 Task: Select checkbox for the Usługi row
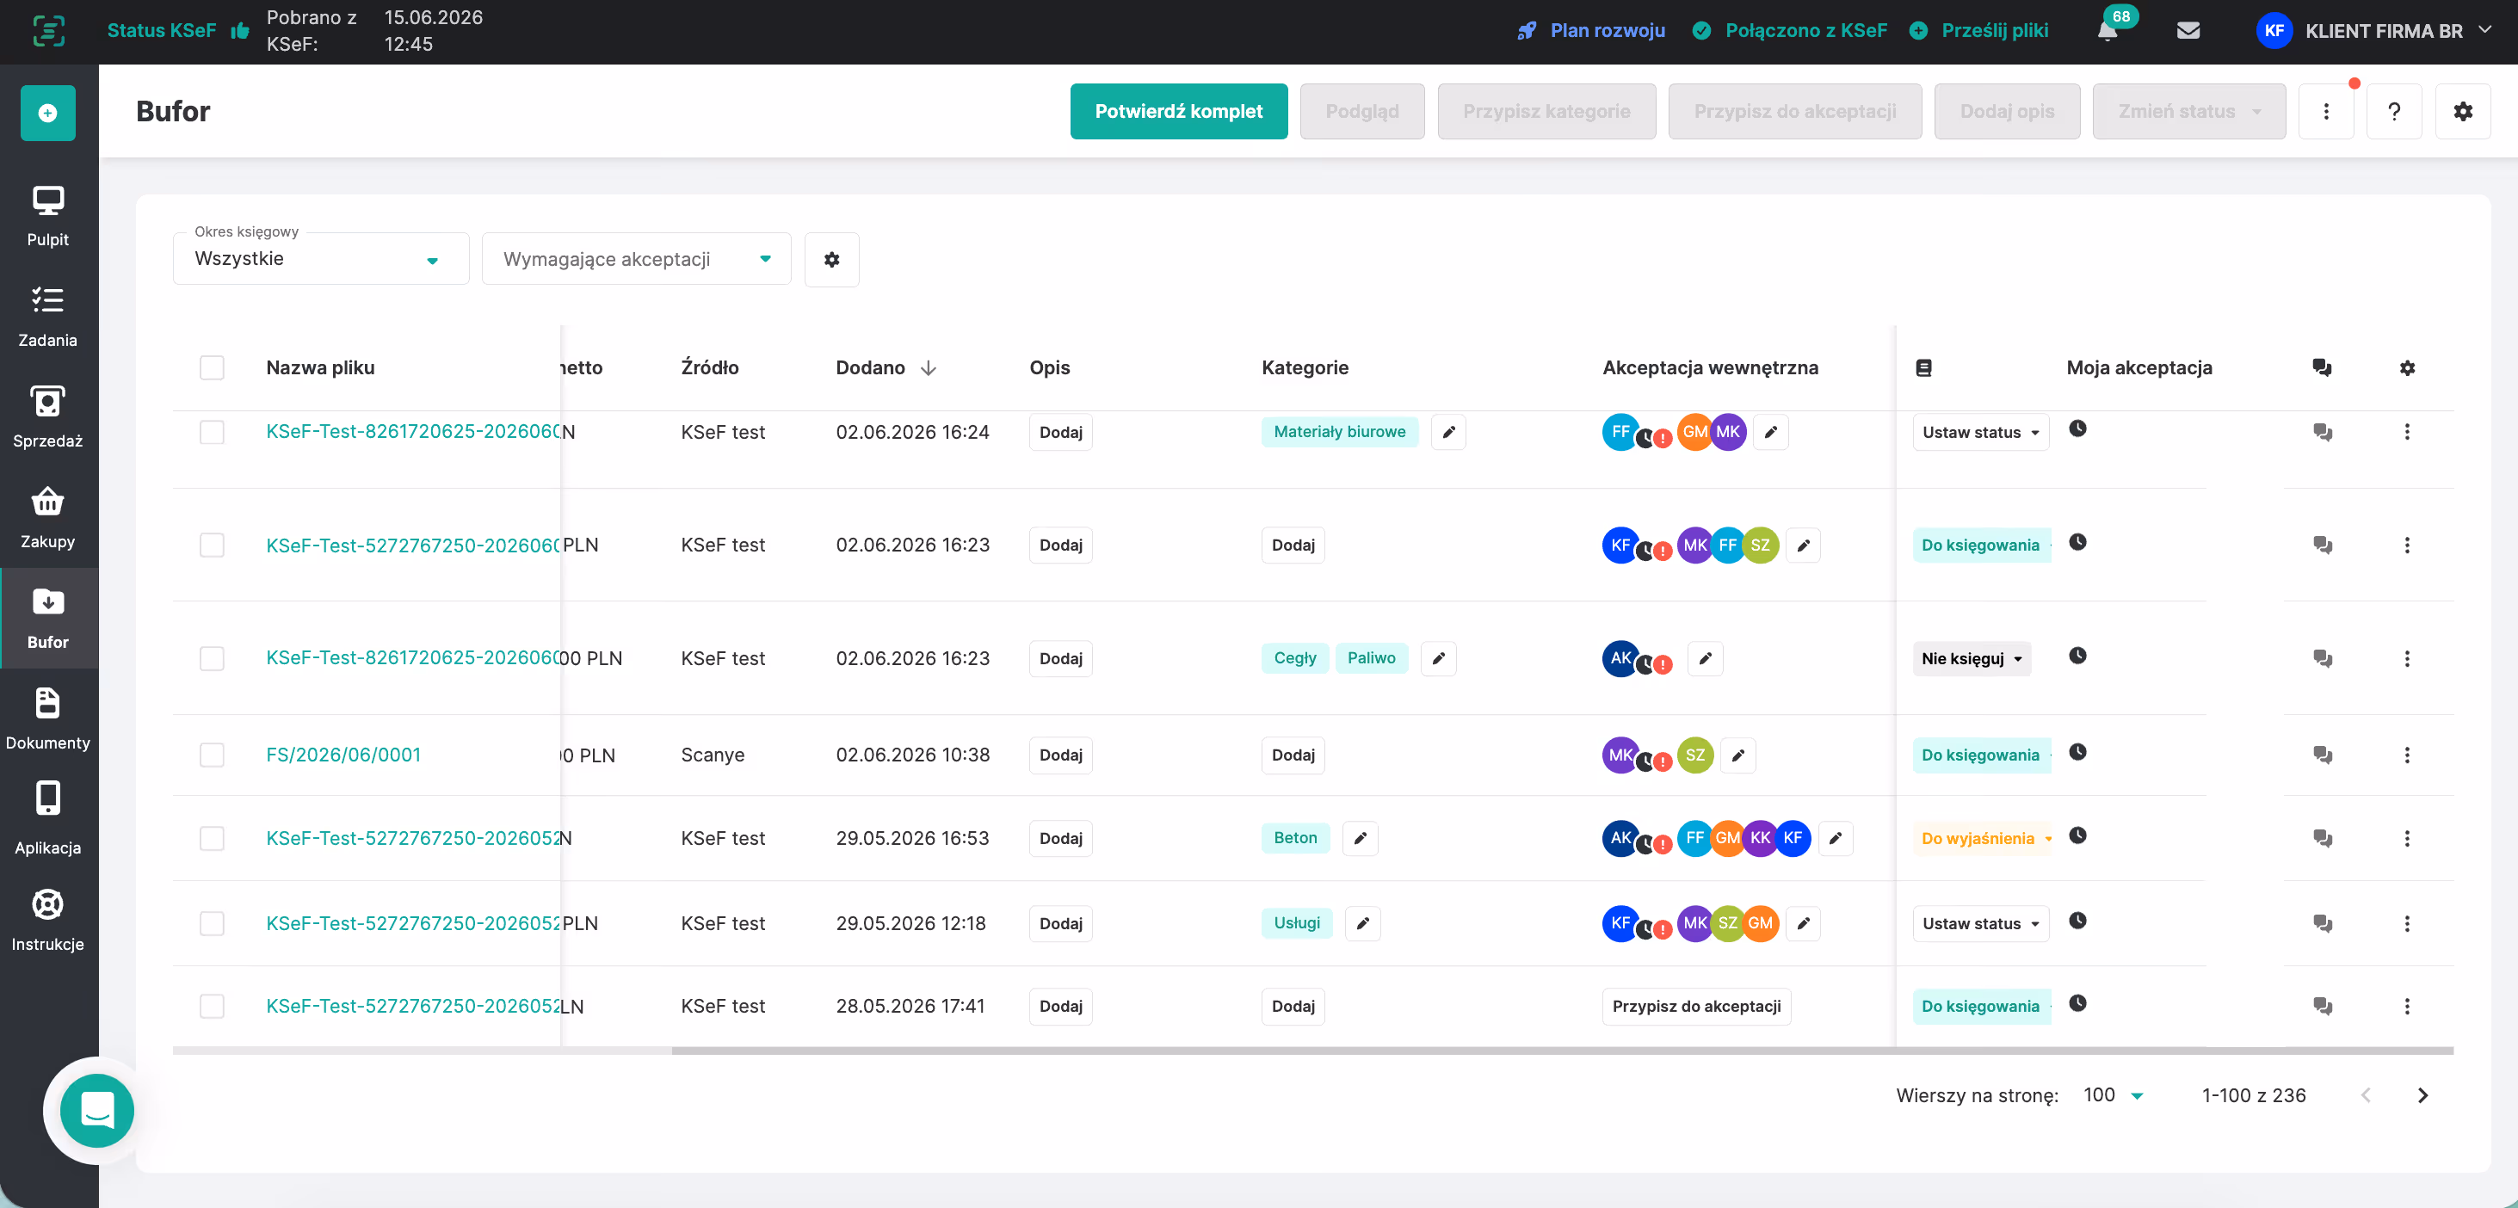pyautogui.click(x=212, y=923)
